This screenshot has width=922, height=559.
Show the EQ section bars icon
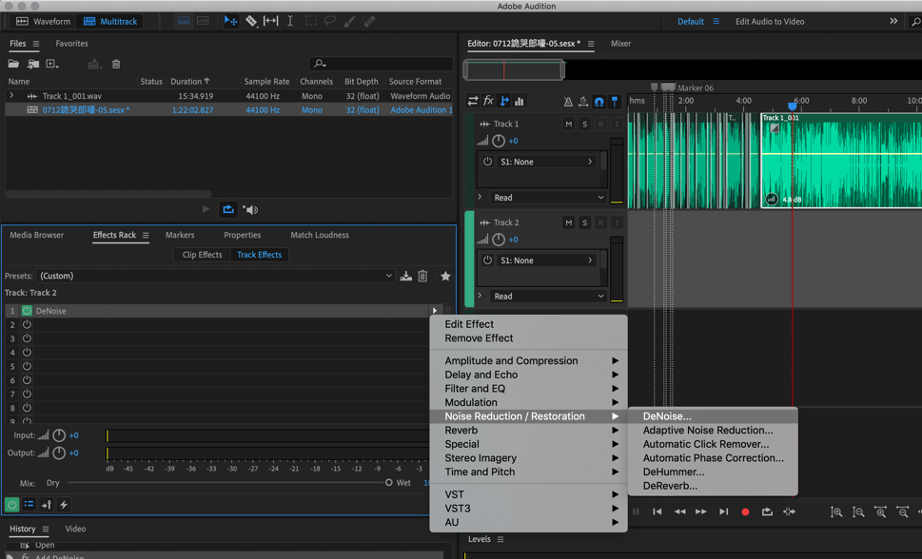(x=520, y=101)
